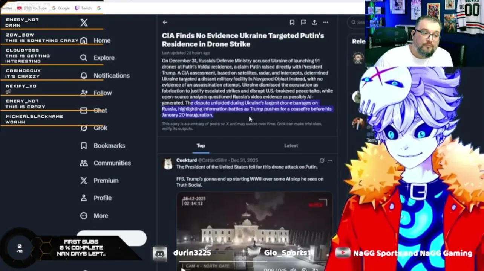
Task: Open the story header three-dot menu
Action: tap(326, 23)
